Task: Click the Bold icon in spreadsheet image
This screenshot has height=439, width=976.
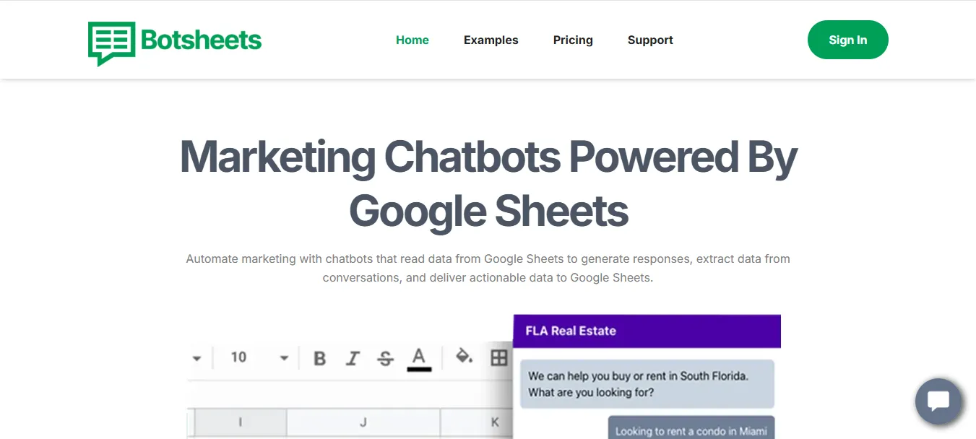Action: coord(320,358)
